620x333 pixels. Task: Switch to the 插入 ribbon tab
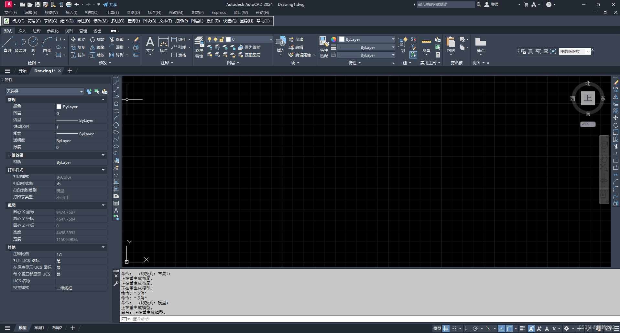tap(22, 31)
